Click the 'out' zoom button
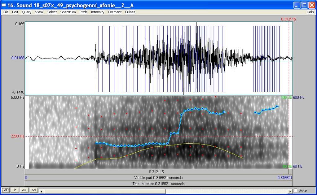317x195 pixels. (x=24, y=190)
